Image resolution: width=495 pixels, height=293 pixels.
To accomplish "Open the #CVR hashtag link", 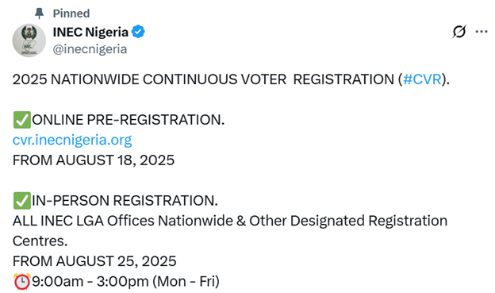I will coord(422,79).
